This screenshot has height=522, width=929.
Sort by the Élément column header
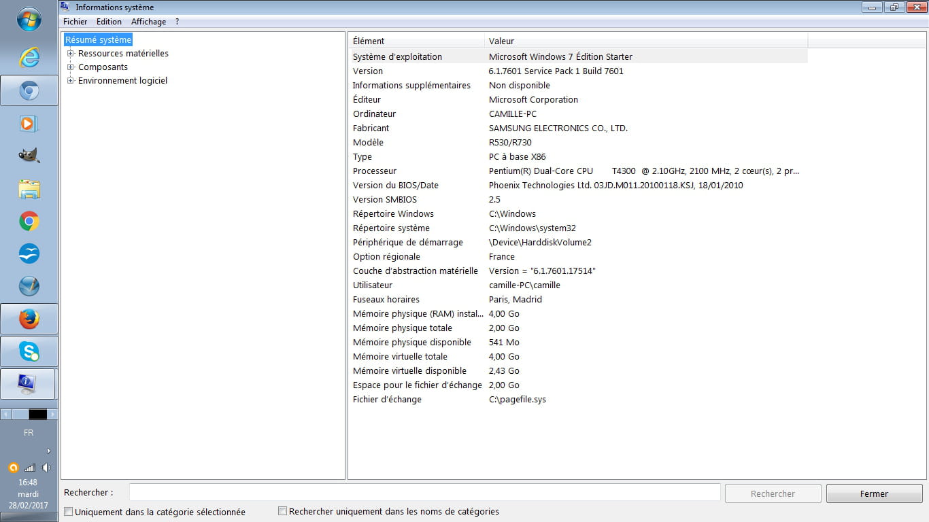[416, 41]
